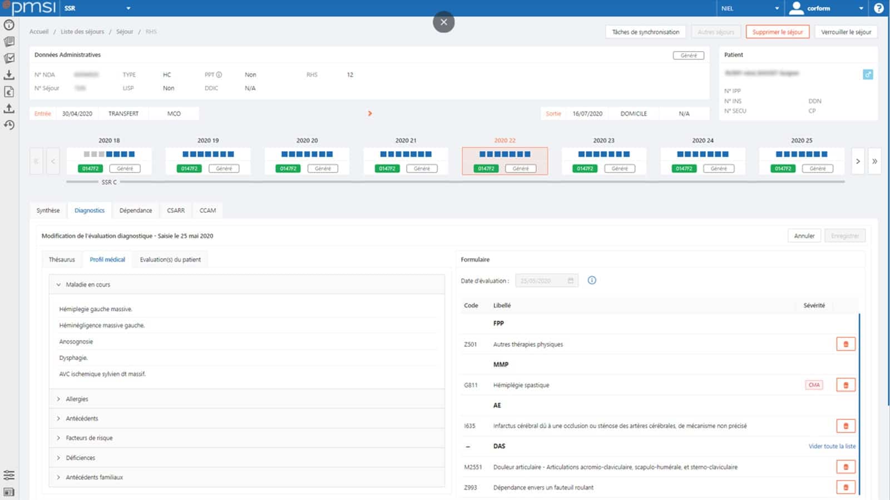Open the news layout icon at sidebar bottom

click(9, 492)
